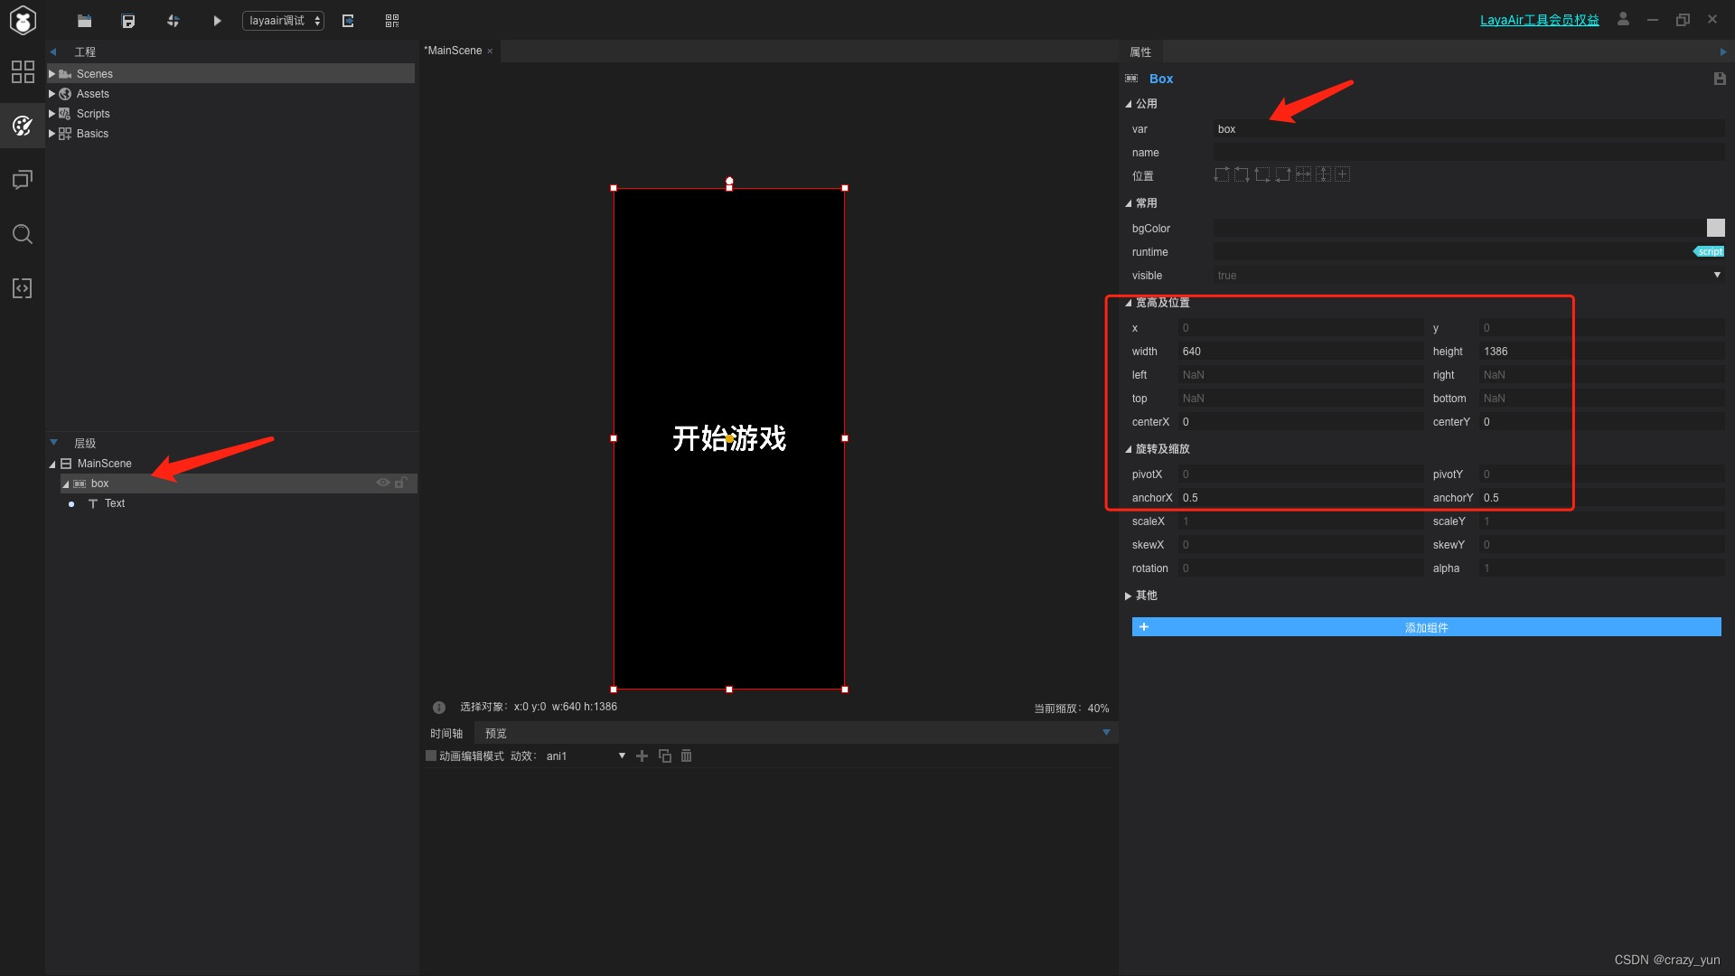The image size is (1735, 976).
Task: Open the QR code icon in toolbar
Action: (391, 21)
